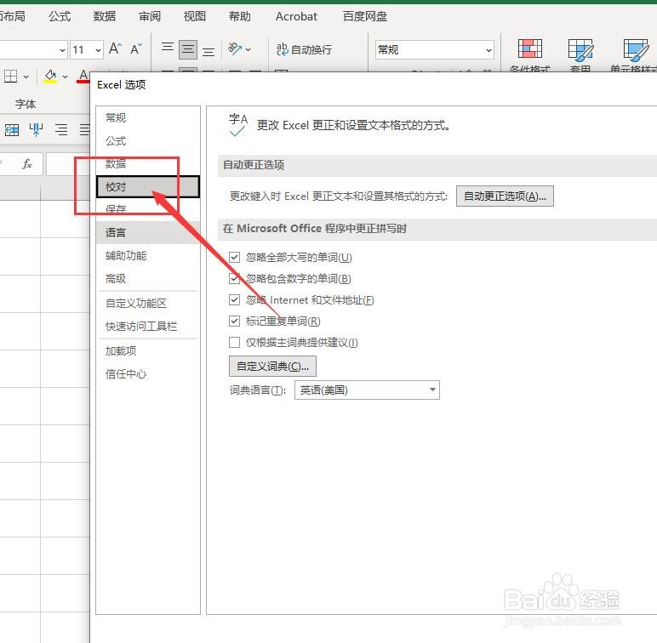657x643 pixels.
Task: Toggle 忽略全部大写的单词 checkbox
Action: pyautogui.click(x=234, y=257)
